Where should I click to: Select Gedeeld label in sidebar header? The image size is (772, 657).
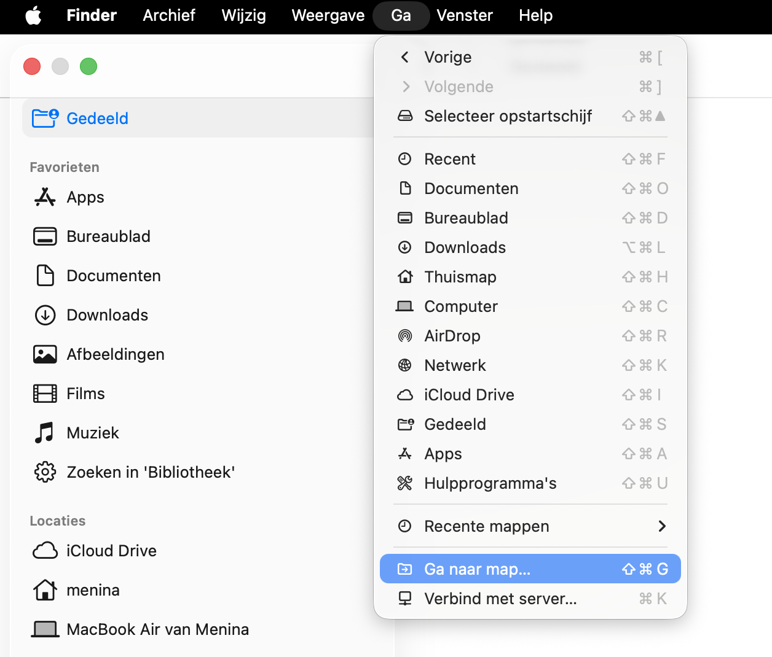click(98, 119)
